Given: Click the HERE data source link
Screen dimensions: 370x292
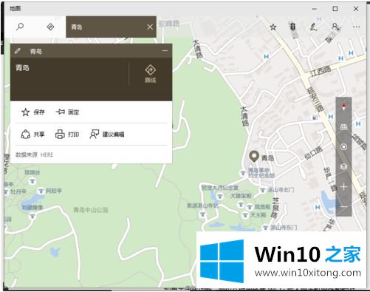Looking at the screenshot, I should click(x=47, y=155).
